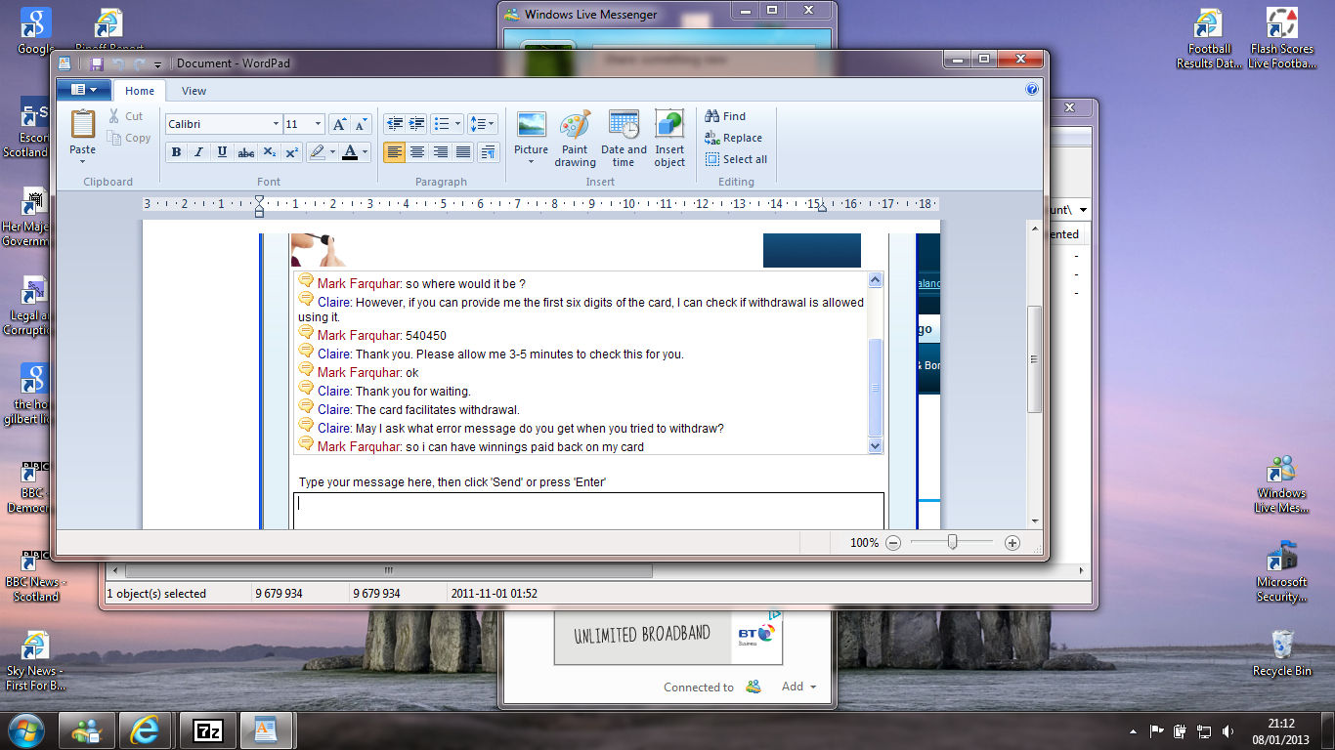
Task: Click the Insert object icon
Action: point(669,125)
